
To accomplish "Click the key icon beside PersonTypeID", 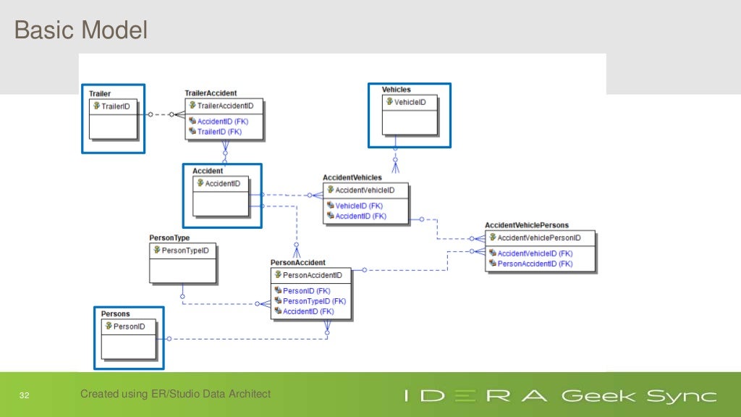I will 157,250.
